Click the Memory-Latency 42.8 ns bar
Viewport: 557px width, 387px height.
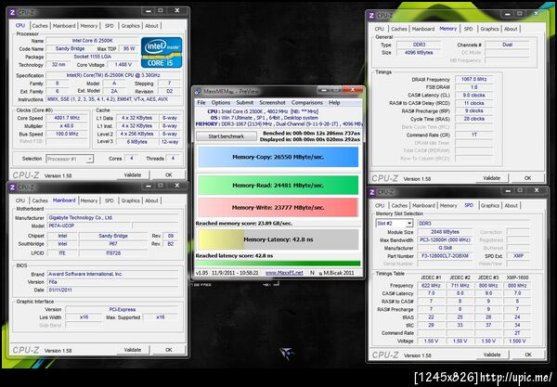pos(278,239)
